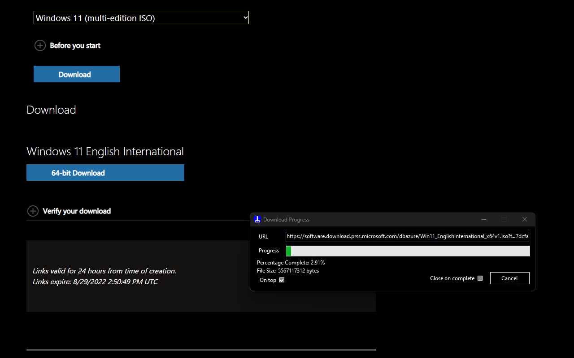The width and height of the screenshot is (574, 358).
Task: Minimize the Download Progress window
Action: [484, 219]
